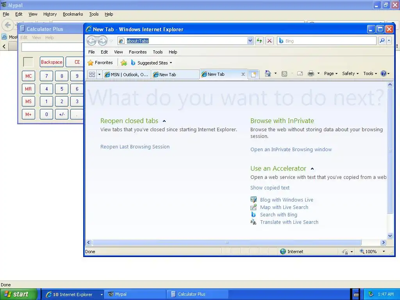Click the empty new tab button
The width and height of the screenshot is (400, 300).
(253, 74)
